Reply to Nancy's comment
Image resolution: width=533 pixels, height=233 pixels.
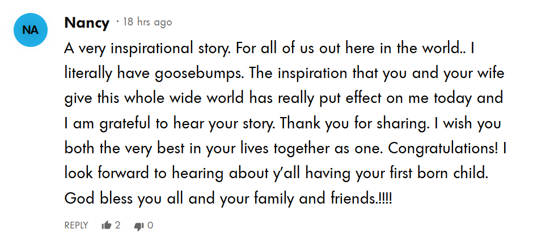pos(76,225)
